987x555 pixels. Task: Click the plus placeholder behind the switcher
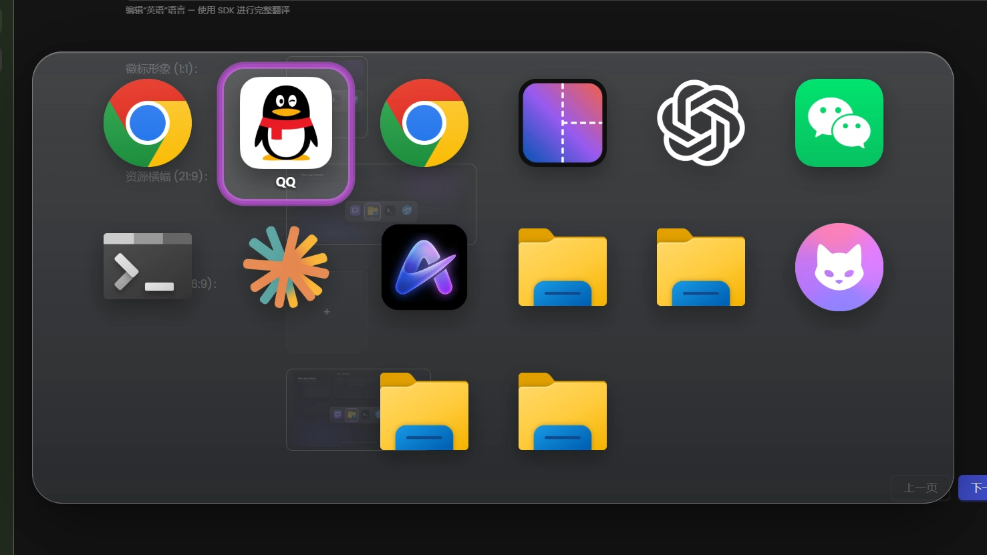(327, 312)
